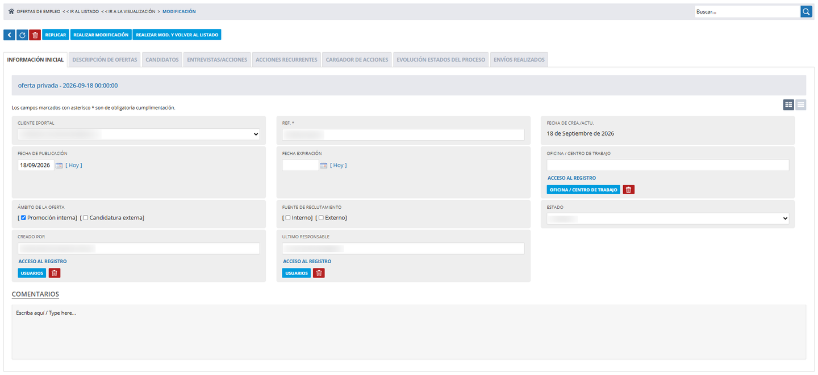Click Realizar Modificación button
The width and height of the screenshot is (818, 375).
[101, 35]
